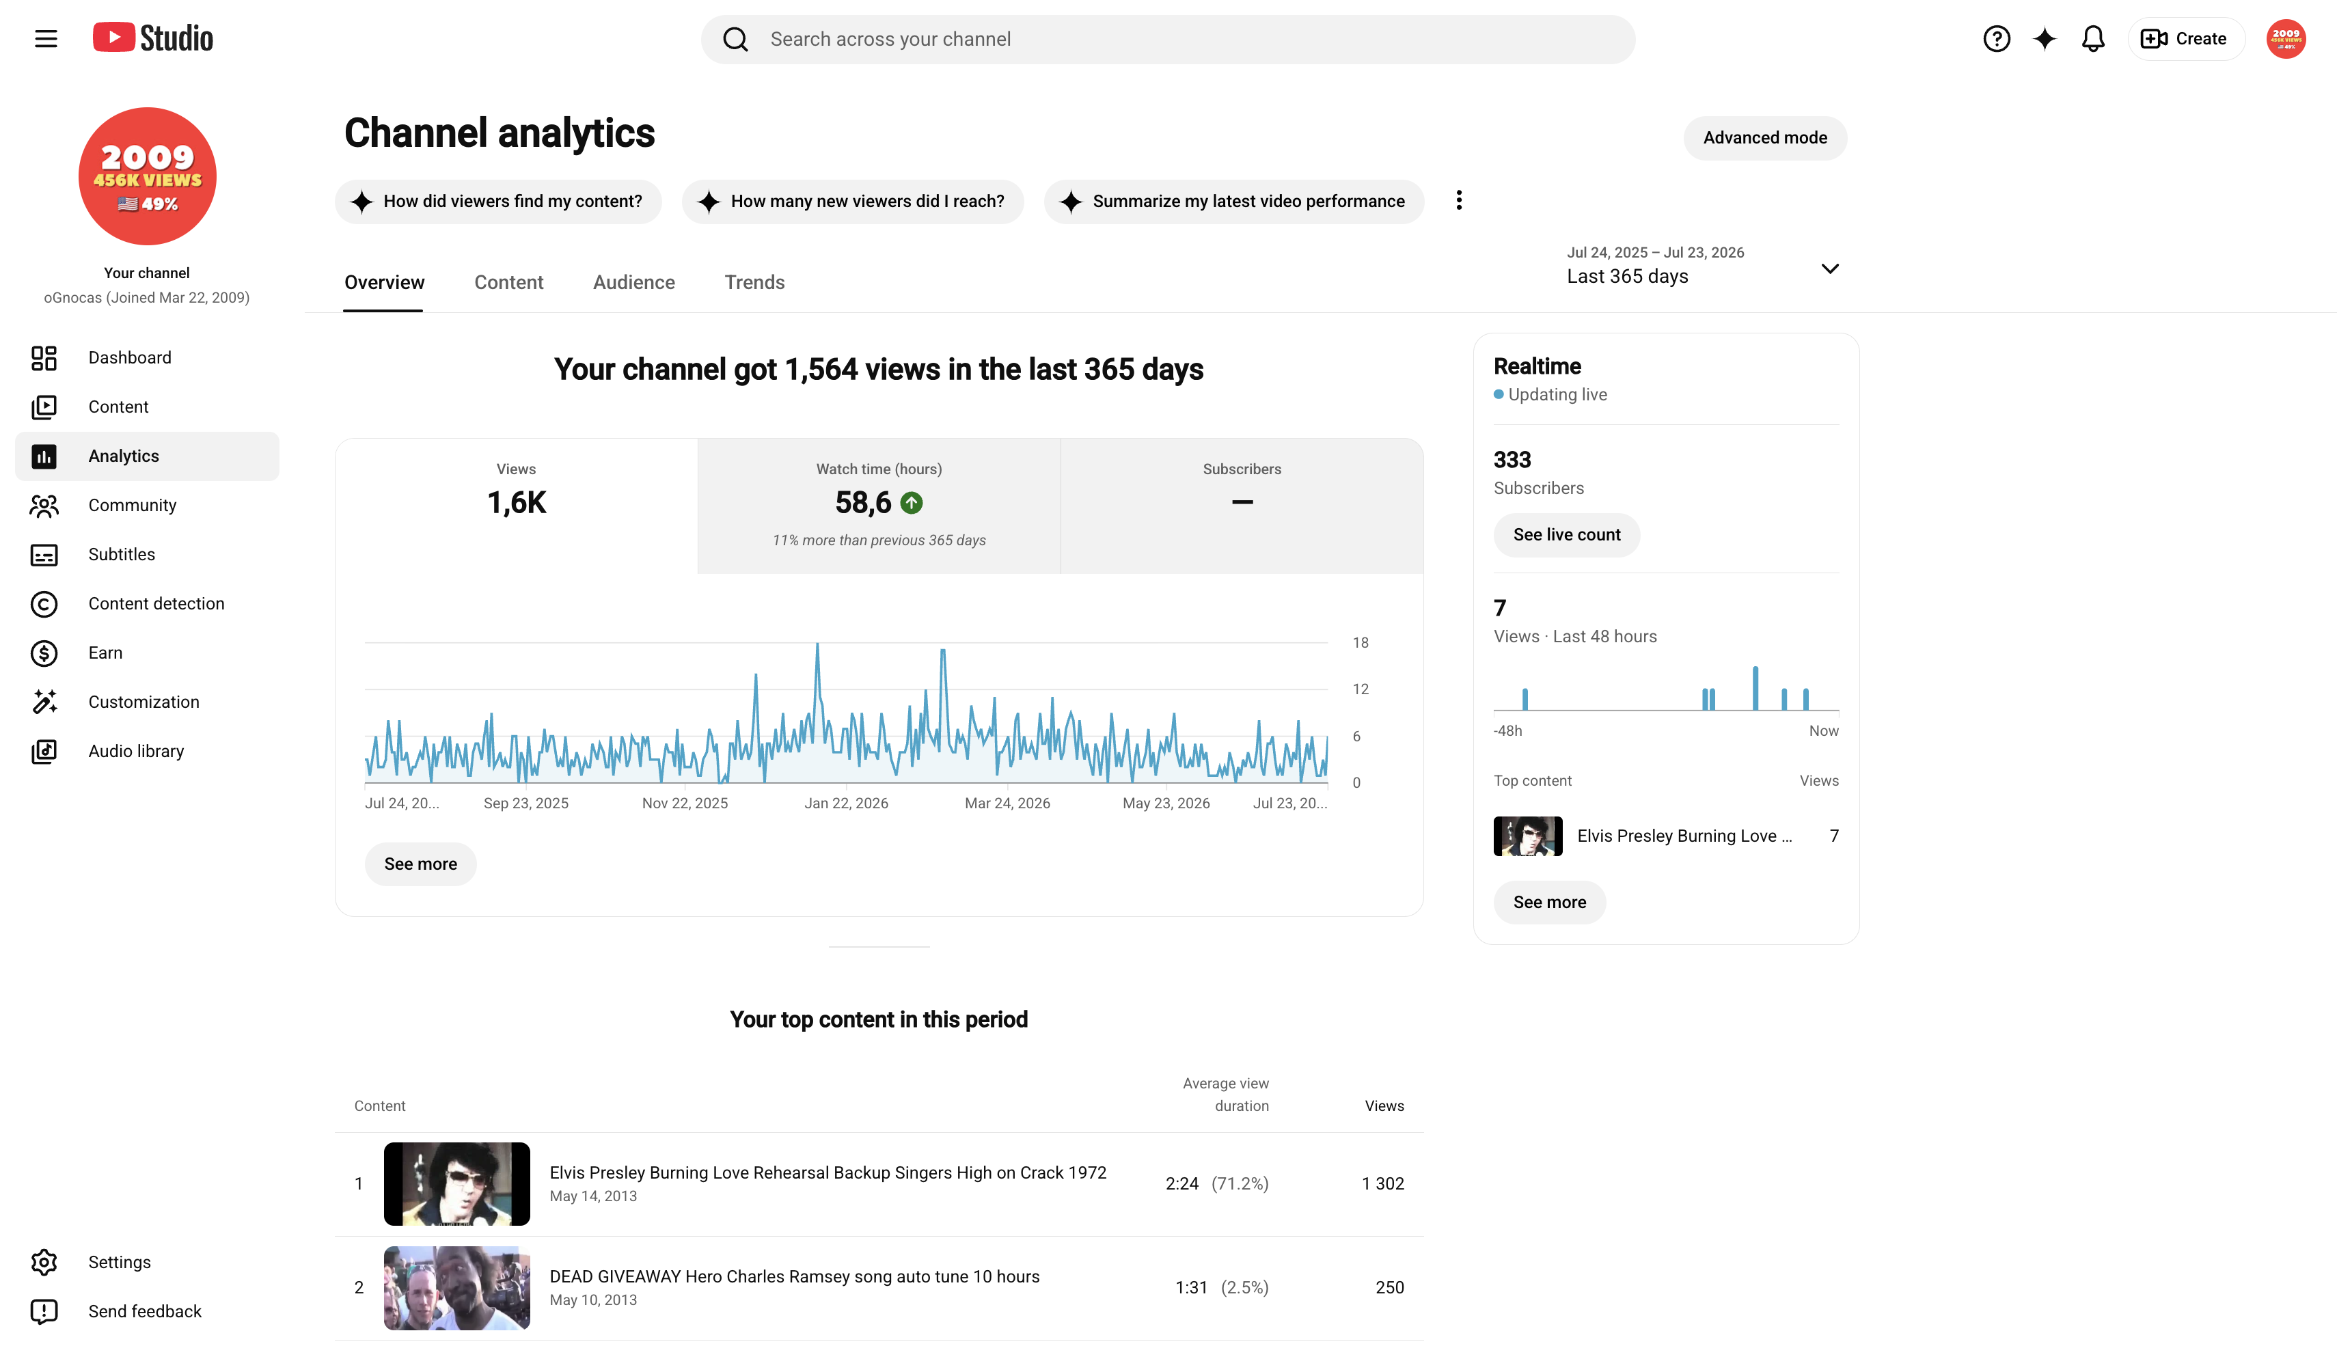Select the Subscribers metric card

(x=1242, y=506)
